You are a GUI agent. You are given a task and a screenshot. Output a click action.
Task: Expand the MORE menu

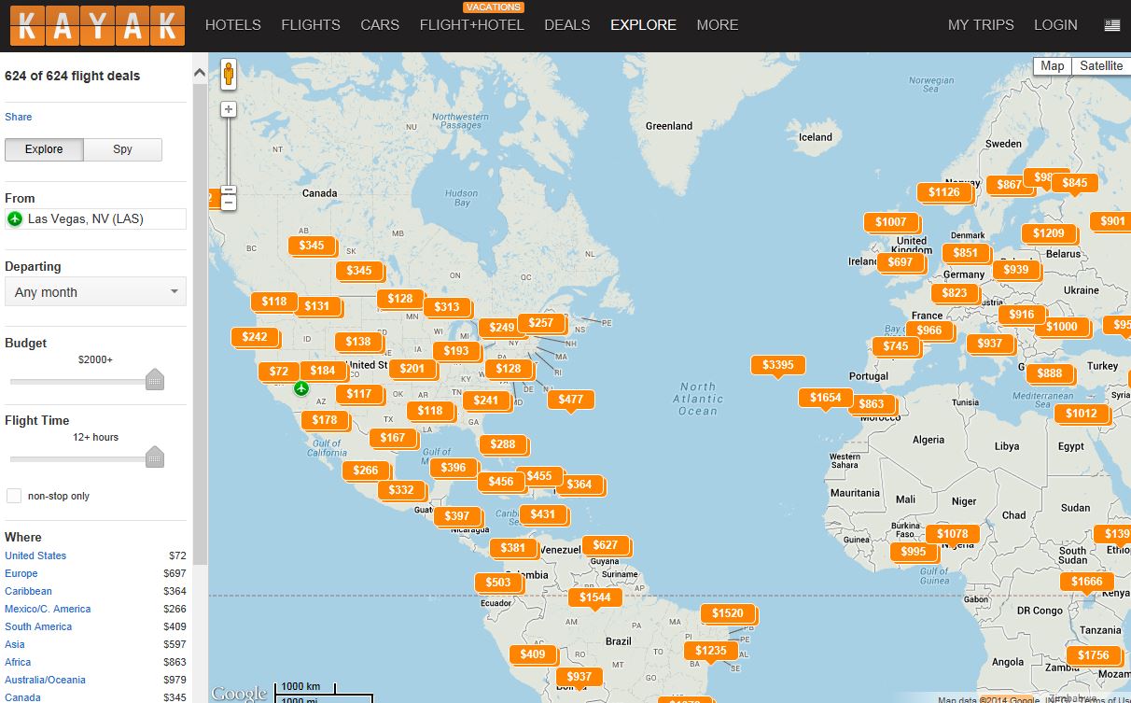pyautogui.click(x=718, y=25)
